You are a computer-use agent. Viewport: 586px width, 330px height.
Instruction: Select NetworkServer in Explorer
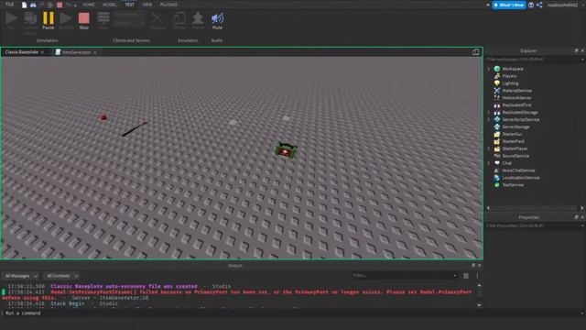[516, 98]
